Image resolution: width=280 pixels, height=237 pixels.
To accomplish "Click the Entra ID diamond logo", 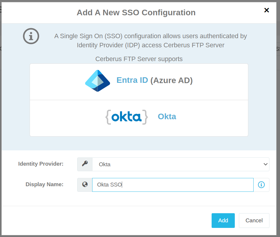I will click(x=97, y=81).
